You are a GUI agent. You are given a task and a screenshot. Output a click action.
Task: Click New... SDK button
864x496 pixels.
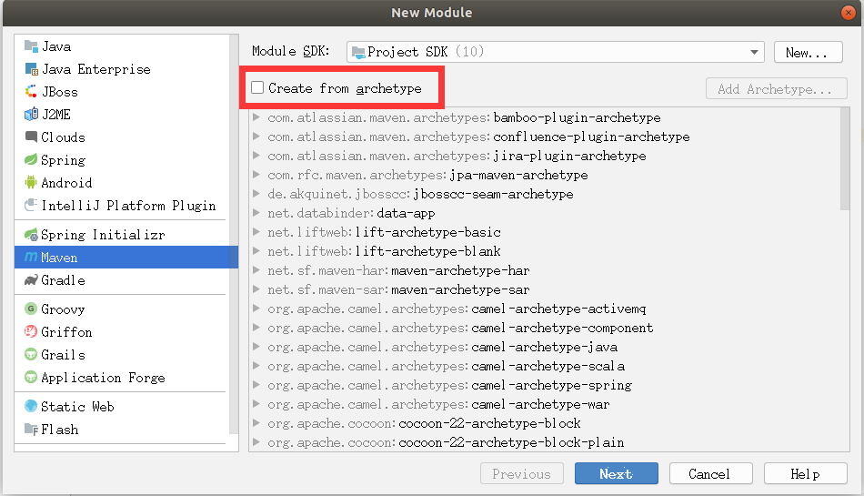[808, 53]
